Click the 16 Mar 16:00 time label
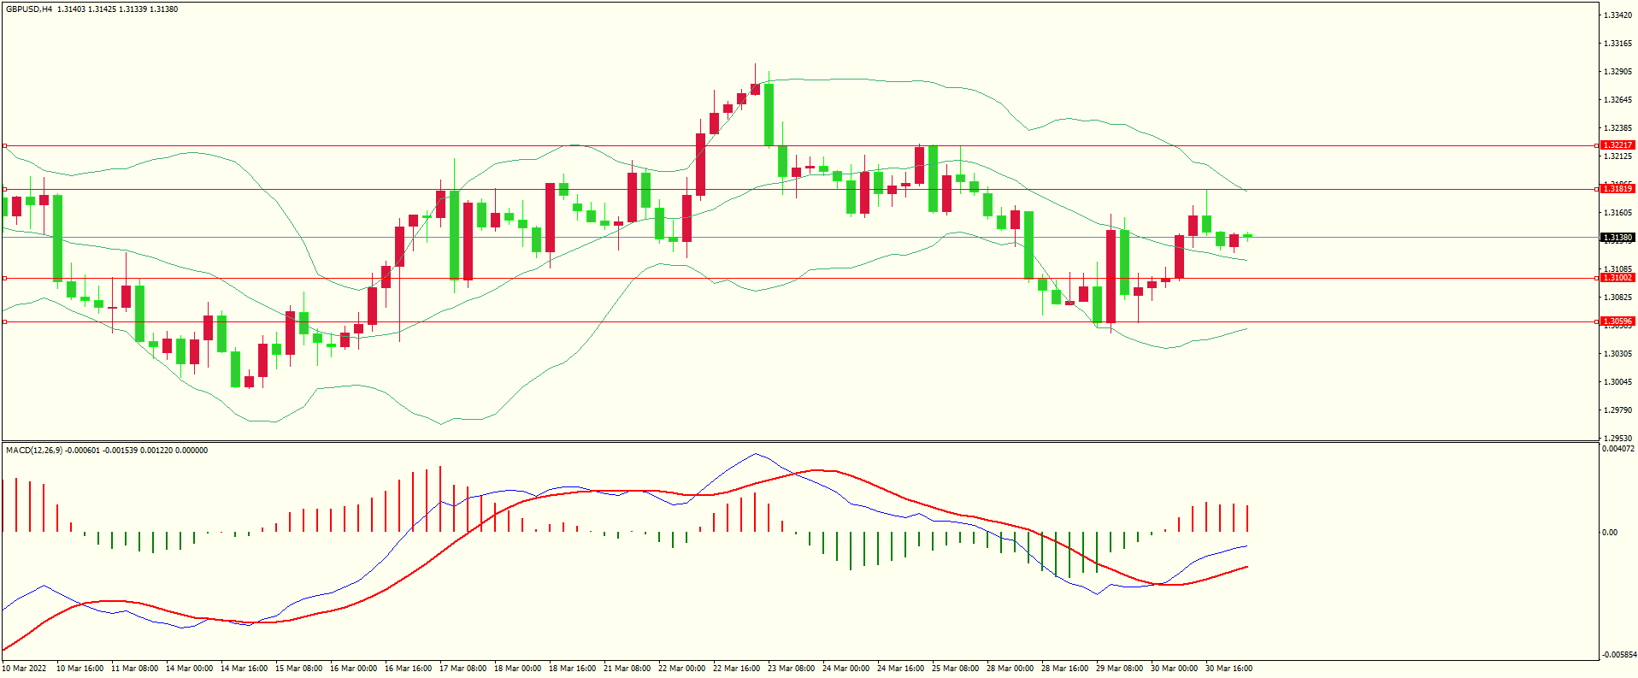The height and width of the screenshot is (678, 1638). coord(408,669)
